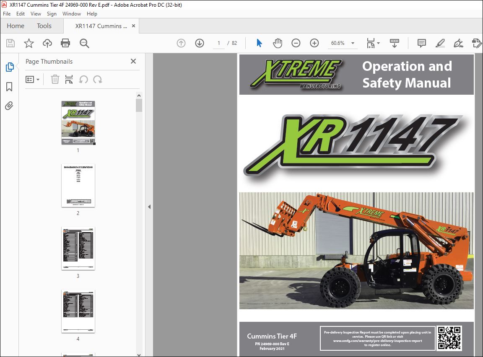This screenshot has width=483, height=357.
Task: Click the read mode keyboard icon
Action: 394,43
